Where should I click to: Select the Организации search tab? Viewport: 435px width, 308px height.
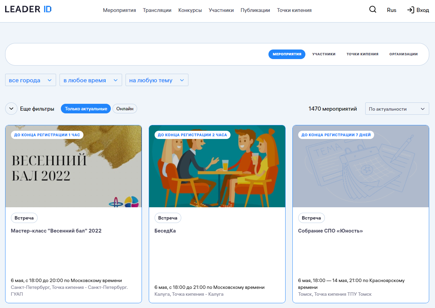point(403,54)
